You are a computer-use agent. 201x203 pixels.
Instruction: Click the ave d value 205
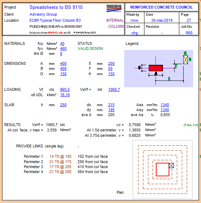pos(111,115)
